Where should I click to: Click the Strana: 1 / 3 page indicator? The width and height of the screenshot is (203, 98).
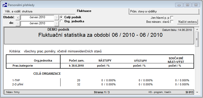[x=102, y=92]
